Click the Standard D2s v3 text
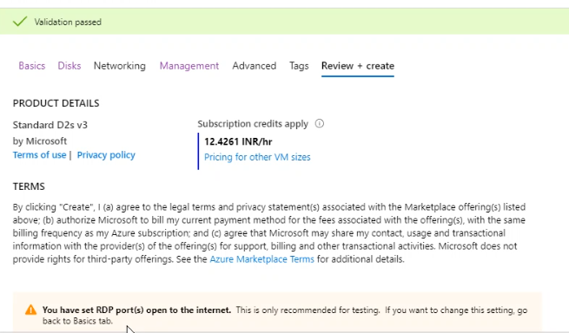This screenshot has height=333, width=569. tap(50, 125)
